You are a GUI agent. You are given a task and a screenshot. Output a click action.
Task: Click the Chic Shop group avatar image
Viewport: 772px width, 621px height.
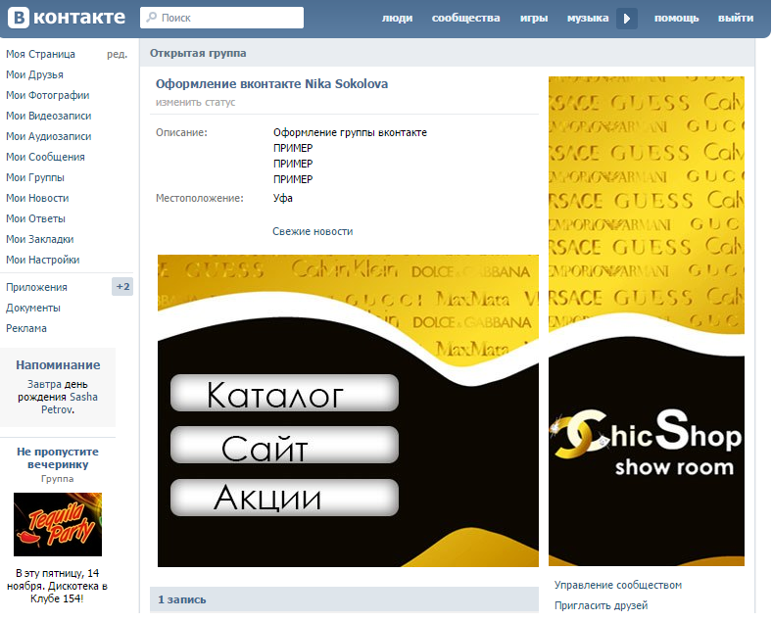pos(647,321)
